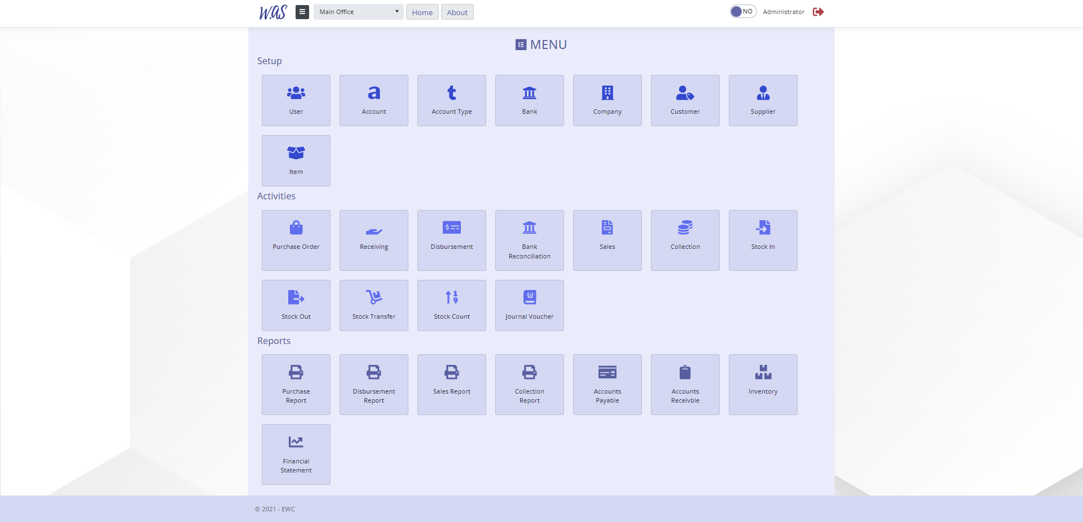Click the red logout icon
1083x522 pixels.
point(818,12)
